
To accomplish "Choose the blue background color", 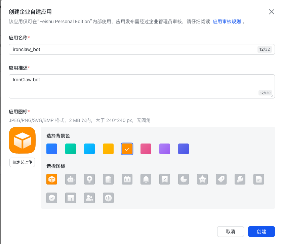I will pyautogui.click(x=52, y=149).
